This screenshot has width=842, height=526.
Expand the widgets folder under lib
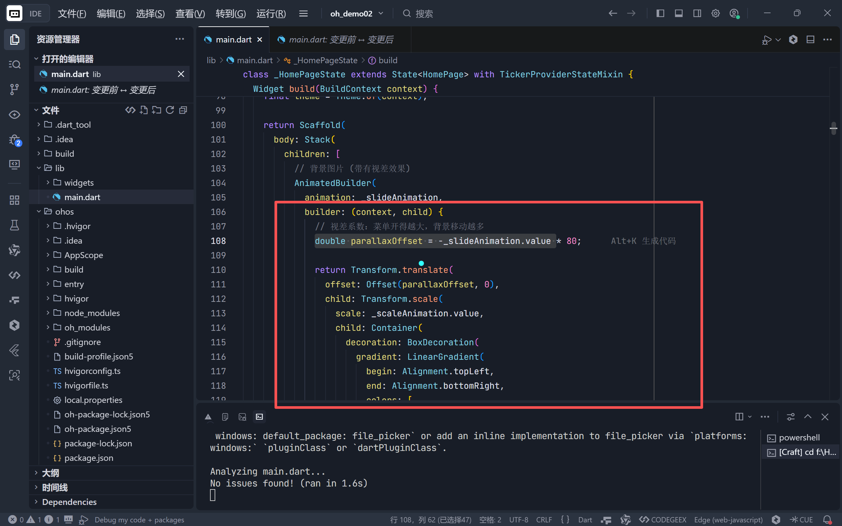[79, 183]
